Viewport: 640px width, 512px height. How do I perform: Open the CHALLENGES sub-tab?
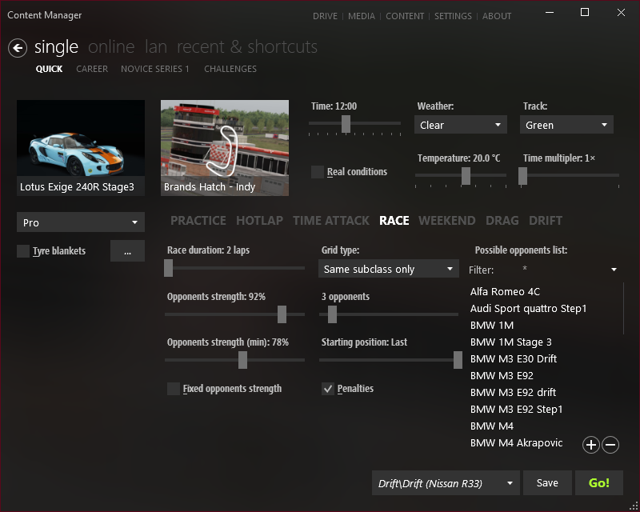[x=230, y=69]
